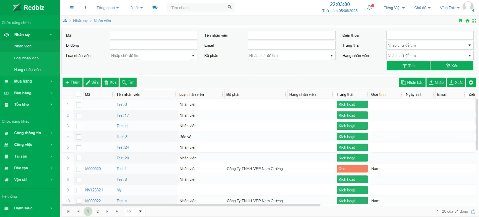Expand the Bán hàng sidebar menu
The width and height of the screenshot is (479, 217).
(x=30, y=93)
